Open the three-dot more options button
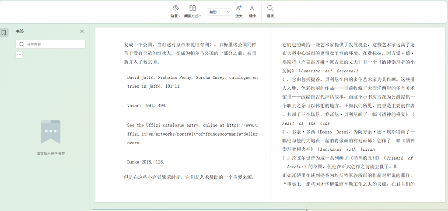This screenshot has width=448, height=211. coord(19,54)
